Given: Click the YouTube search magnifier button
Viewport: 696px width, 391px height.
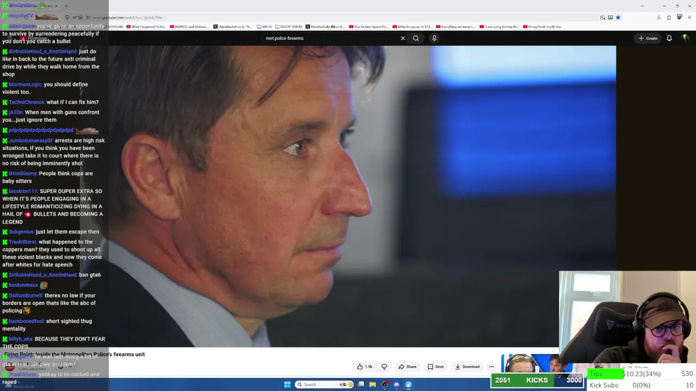Looking at the screenshot, I should 416,38.
